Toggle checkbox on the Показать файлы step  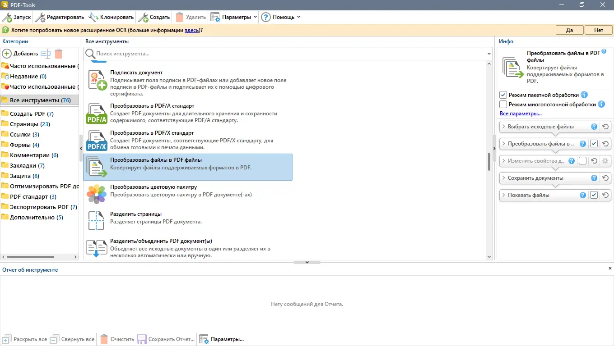[594, 195]
